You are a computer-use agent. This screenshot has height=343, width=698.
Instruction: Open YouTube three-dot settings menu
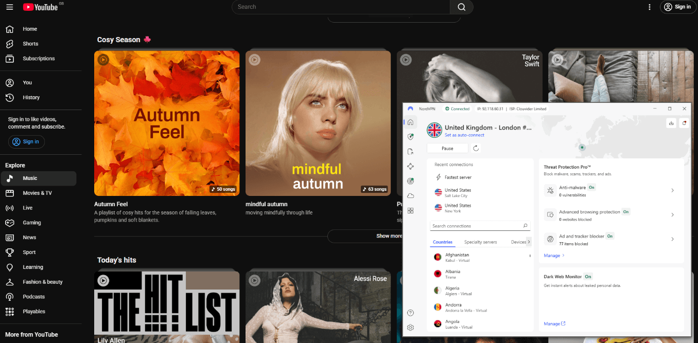click(650, 7)
